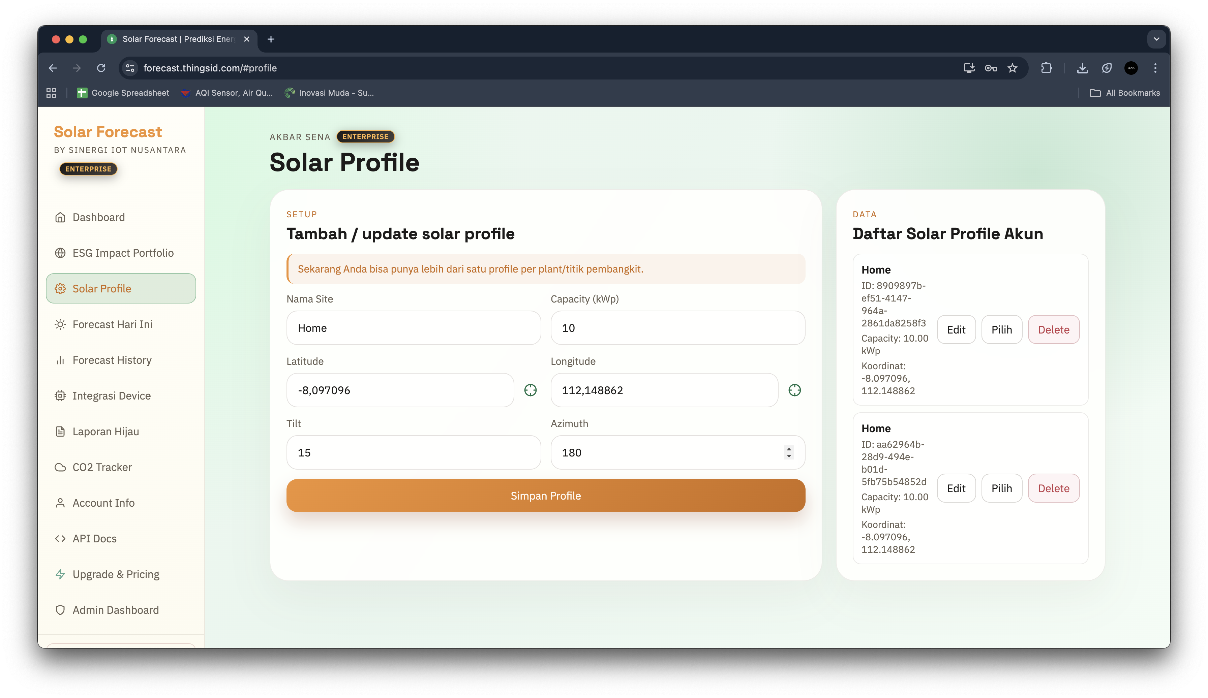The width and height of the screenshot is (1208, 698).
Task: Click the downloads icon in the browser toolbar
Action: pos(1082,68)
